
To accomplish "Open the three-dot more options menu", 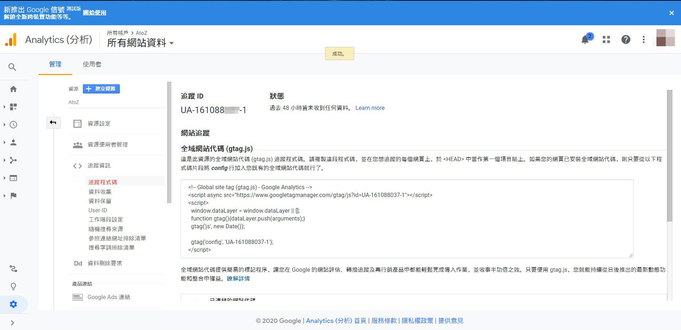I will pyautogui.click(x=643, y=39).
